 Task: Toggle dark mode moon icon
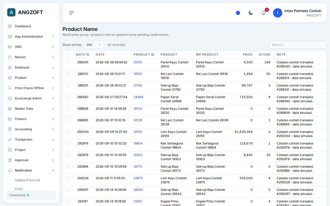251,13
